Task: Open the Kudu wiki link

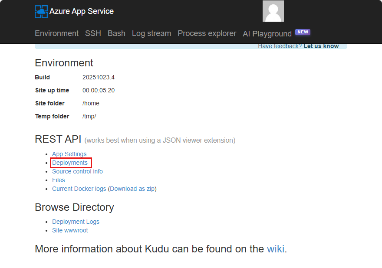Action: coord(276,249)
